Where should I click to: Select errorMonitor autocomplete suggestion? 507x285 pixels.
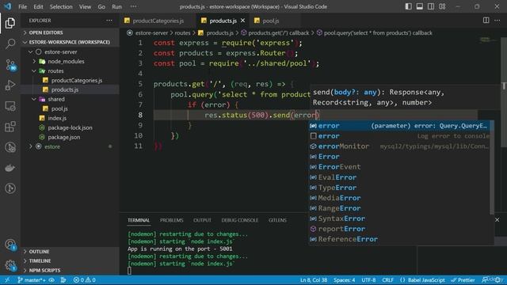399,146
